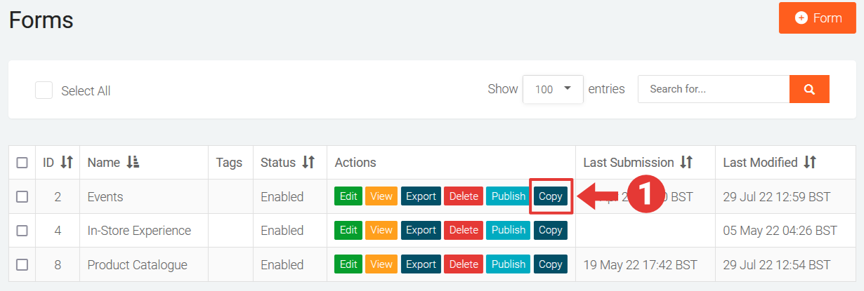Toggle the table header select-all checkbox

[x=22, y=163]
